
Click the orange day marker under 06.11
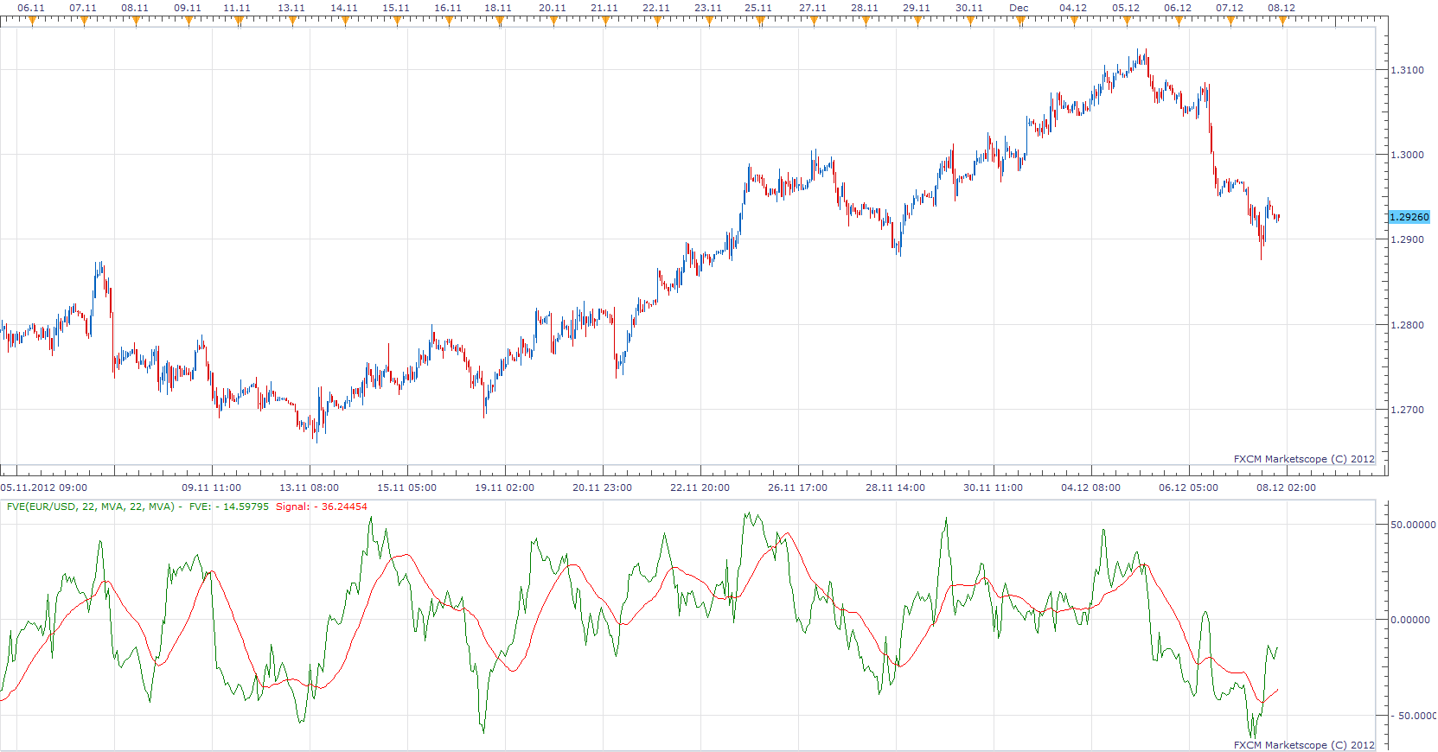pos(32,21)
